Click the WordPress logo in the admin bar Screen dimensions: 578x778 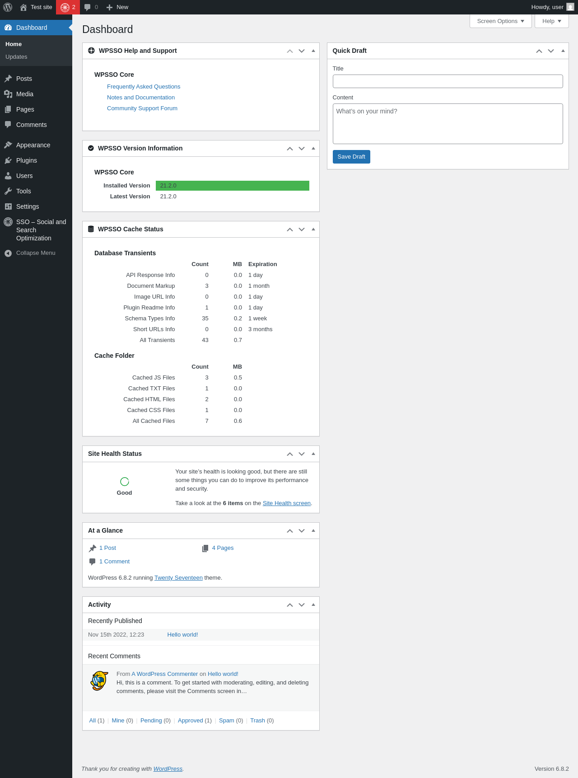click(8, 7)
